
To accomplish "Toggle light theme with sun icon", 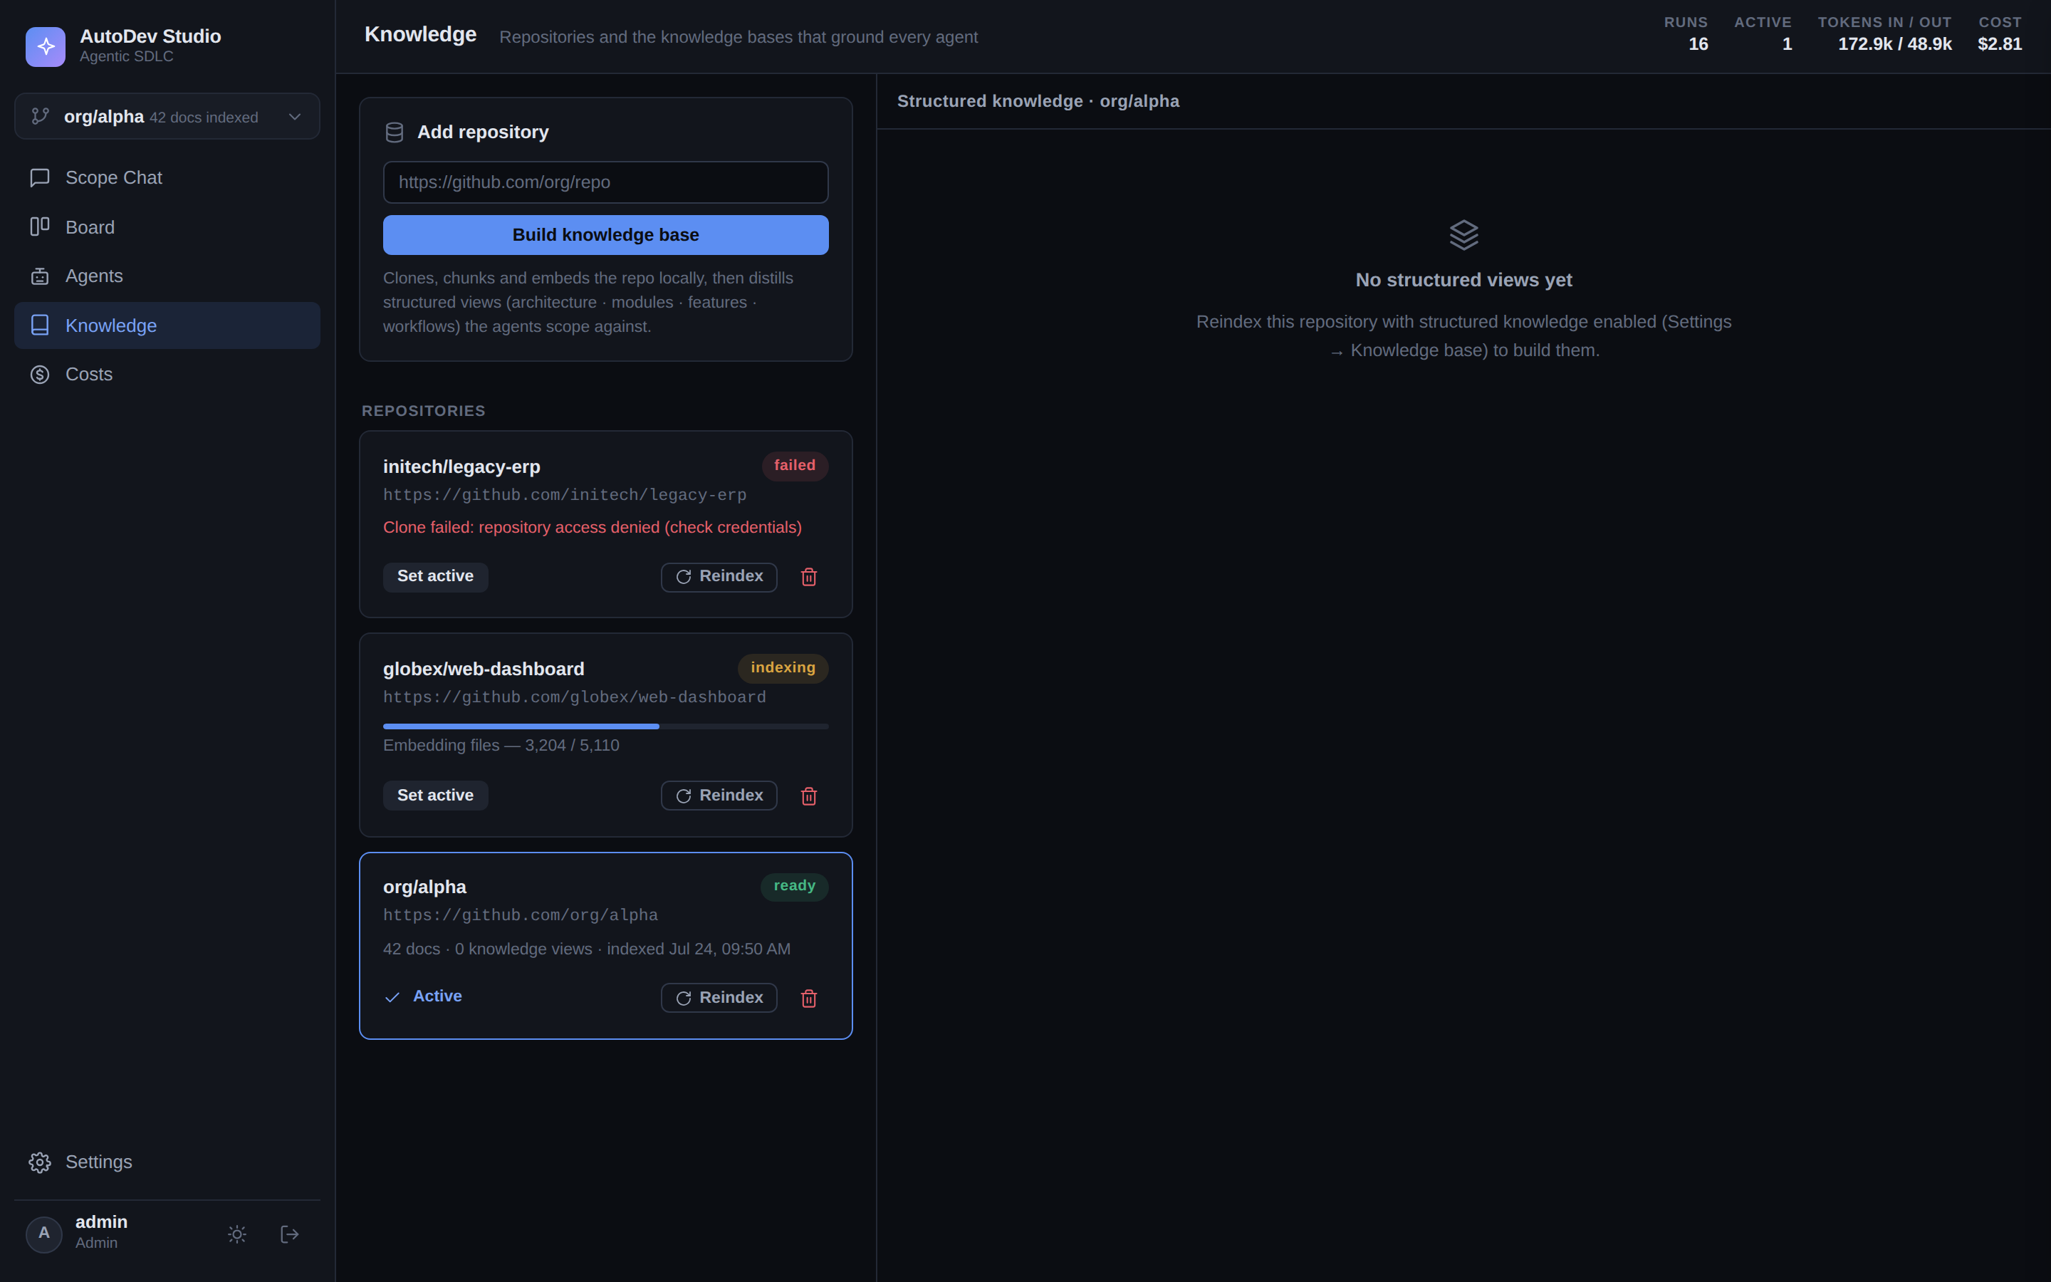I will [237, 1234].
